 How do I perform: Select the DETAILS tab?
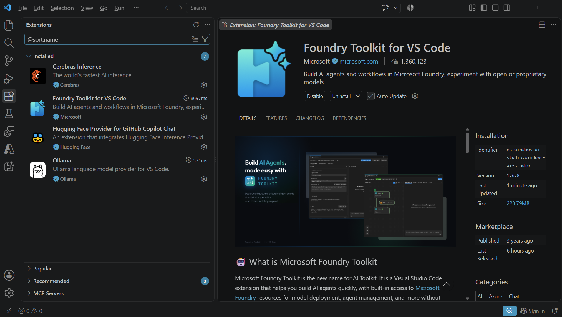pyautogui.click(x=248, y=118)
